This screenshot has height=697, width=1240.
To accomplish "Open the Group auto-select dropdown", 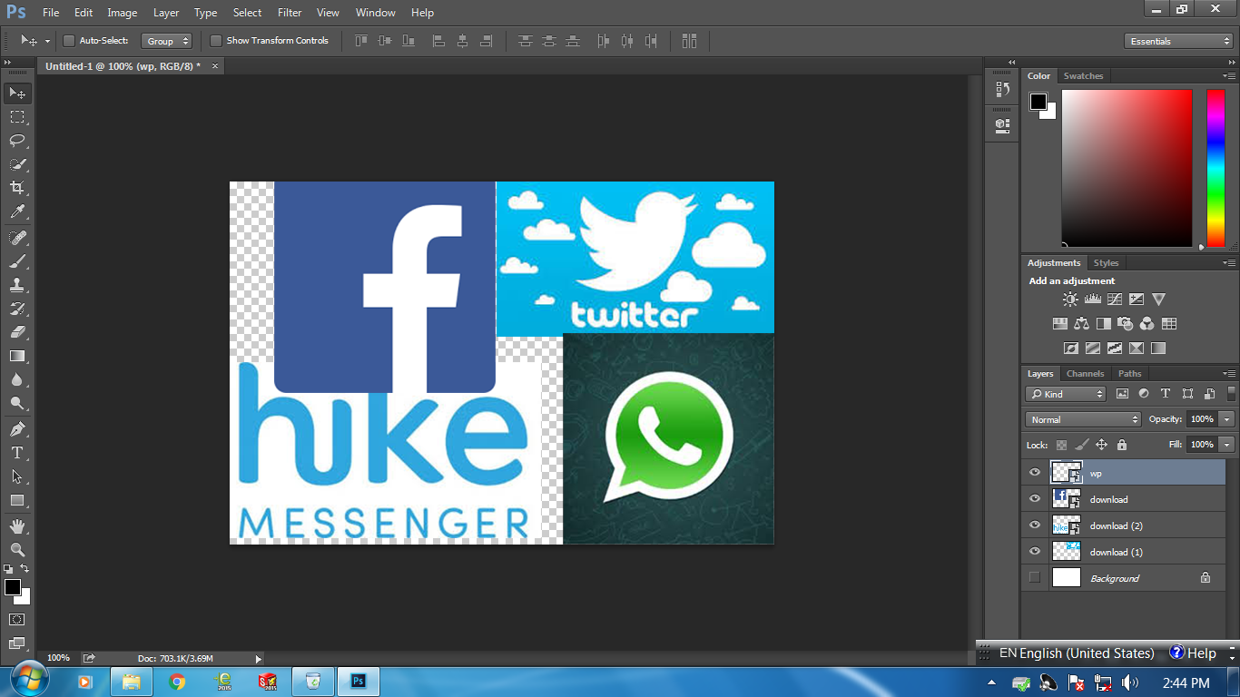I will (x=167, y=41).
